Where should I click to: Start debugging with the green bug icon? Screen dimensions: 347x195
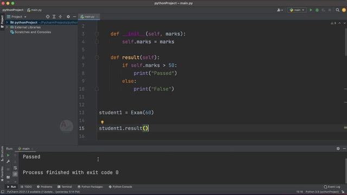coord(317,10)
